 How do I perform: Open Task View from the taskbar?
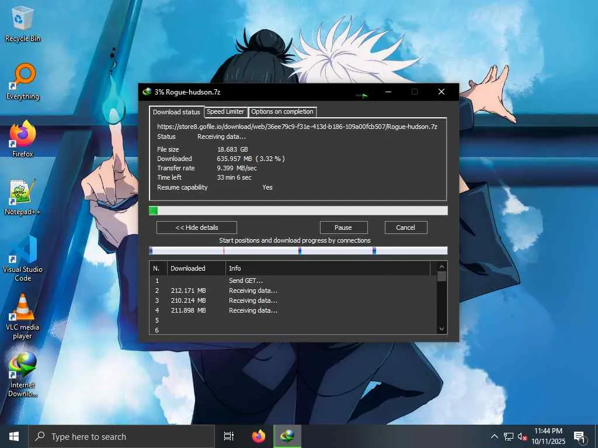coord(229,436)
